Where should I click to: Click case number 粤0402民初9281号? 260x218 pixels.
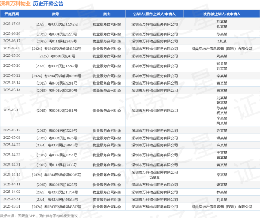click(57, 83)
